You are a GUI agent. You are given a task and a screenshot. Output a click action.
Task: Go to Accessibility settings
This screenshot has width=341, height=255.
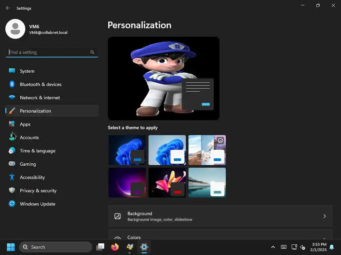point(52,177)
